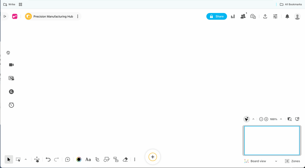305x168 pixels.
Task: Open the color picker circle
Action: (x=79, y=159)
